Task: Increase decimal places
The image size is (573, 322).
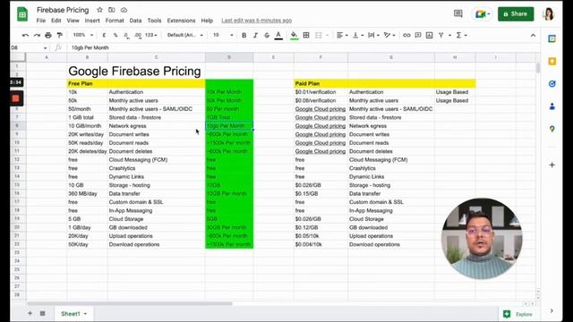Action: [x=138, y=35]
